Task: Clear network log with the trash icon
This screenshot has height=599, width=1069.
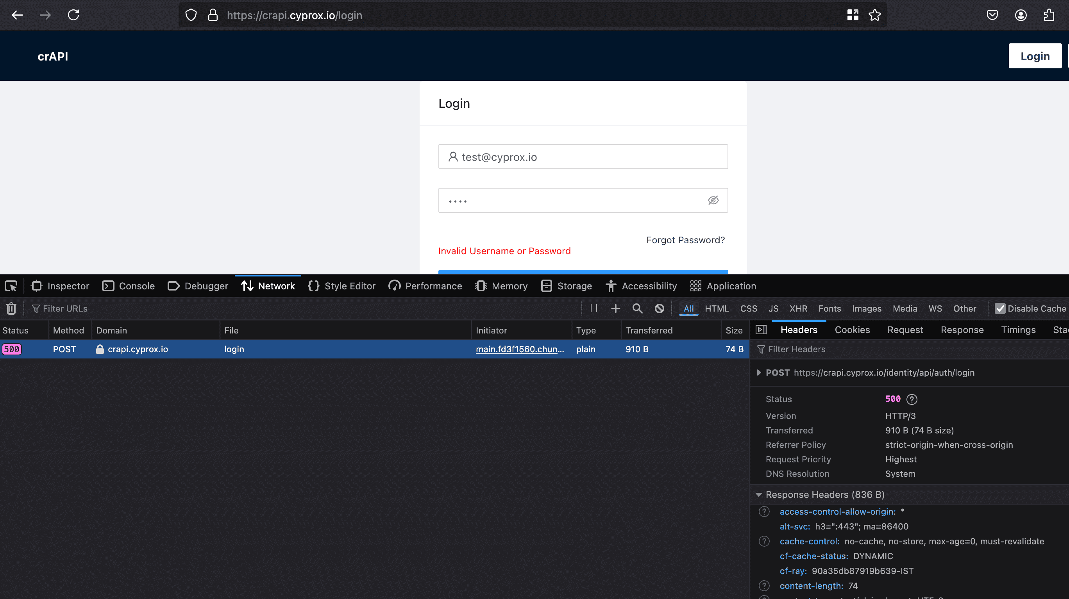Action: pos(11,308)
